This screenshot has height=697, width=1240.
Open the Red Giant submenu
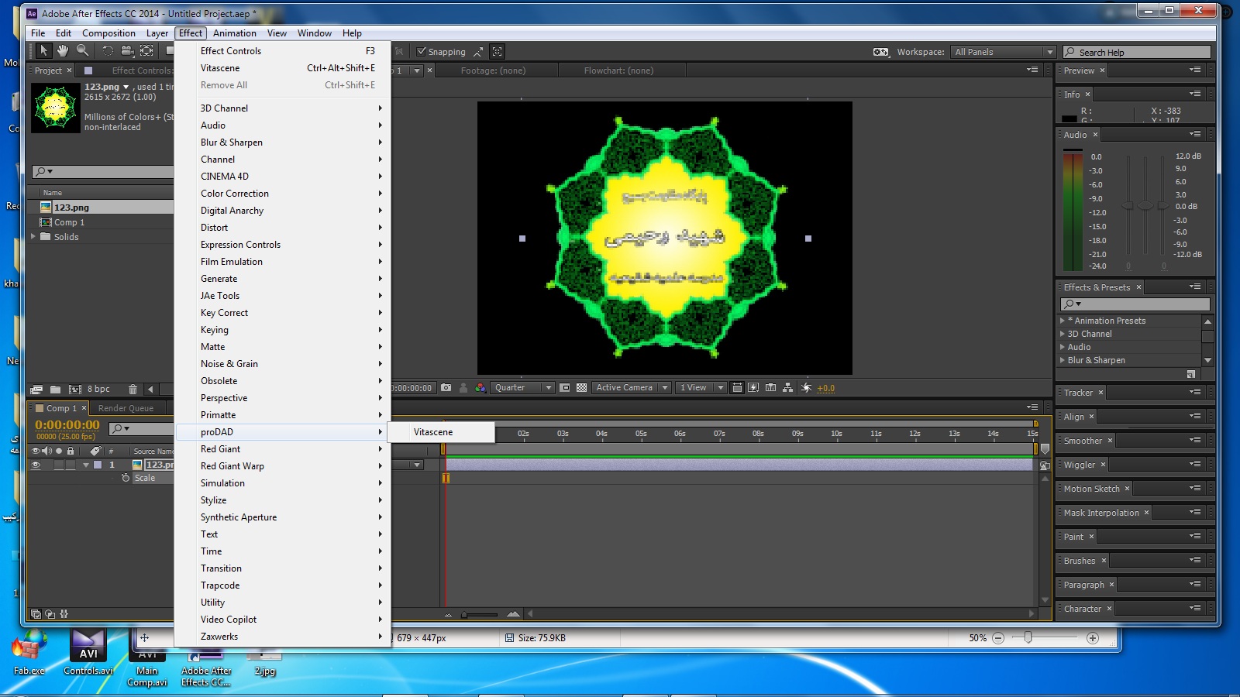pyautogui.click(x=283, y=449)
